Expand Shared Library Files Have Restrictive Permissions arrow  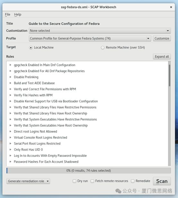(x=11, y=107)
